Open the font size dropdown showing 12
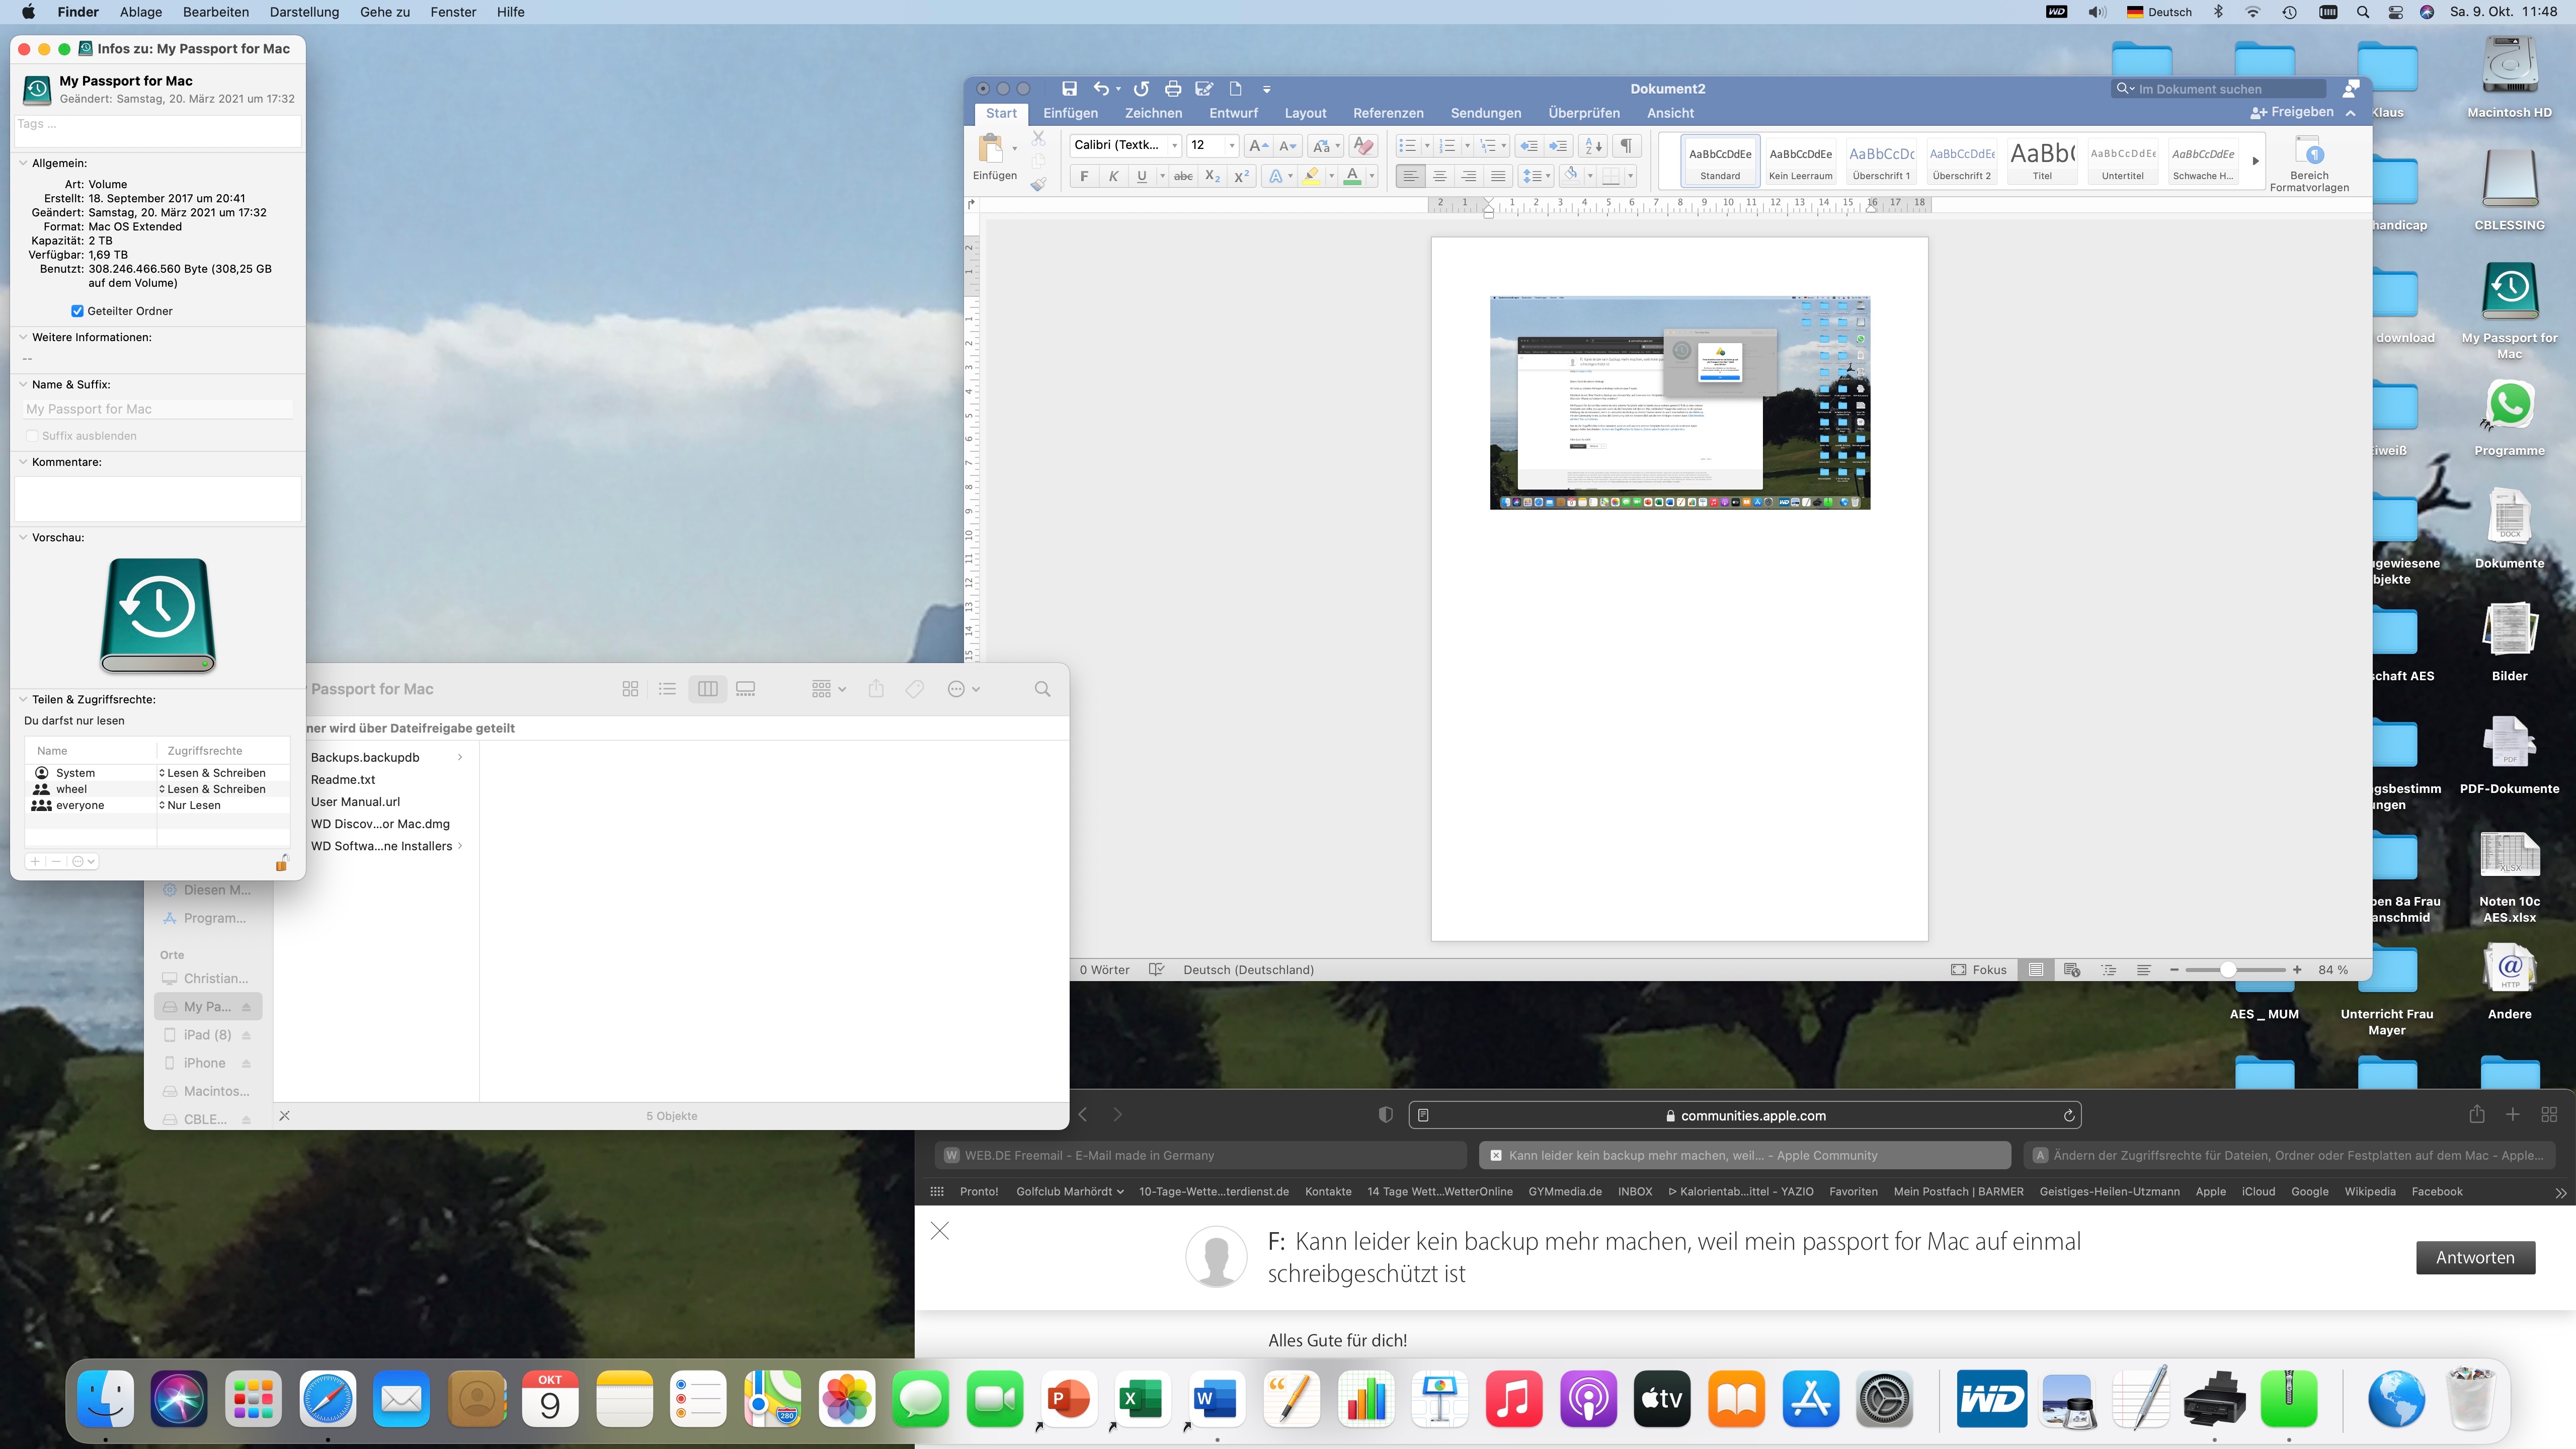Image resolution: width=2576 pixels, height=1449 pixels. 1231,145
